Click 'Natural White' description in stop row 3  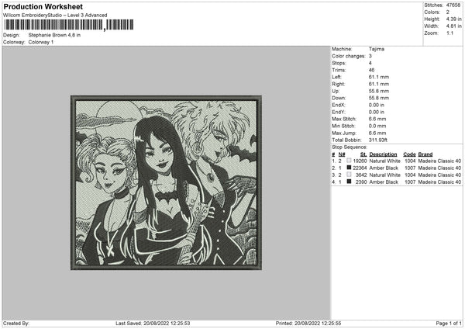coord(385,175)
